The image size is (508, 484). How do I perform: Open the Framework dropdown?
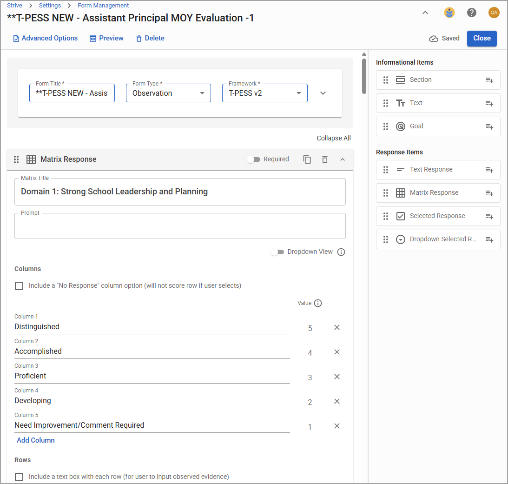tap(265, 93)
